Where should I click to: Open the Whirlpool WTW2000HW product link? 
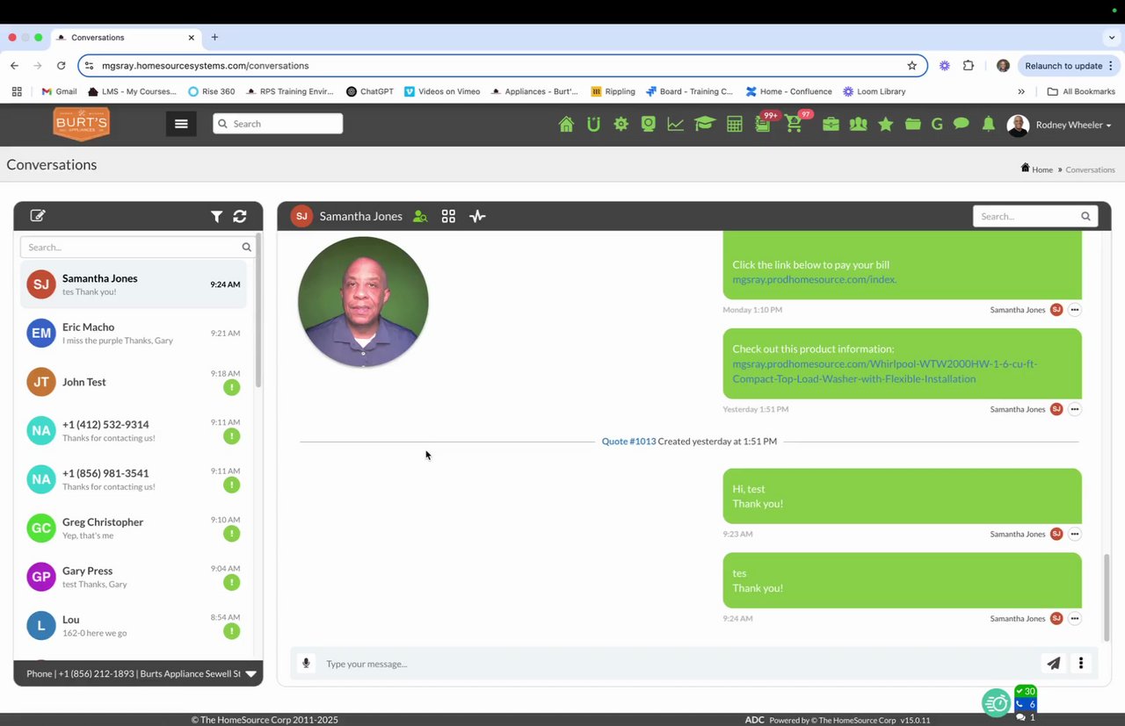pyautogui.click(x=884, y=371)
